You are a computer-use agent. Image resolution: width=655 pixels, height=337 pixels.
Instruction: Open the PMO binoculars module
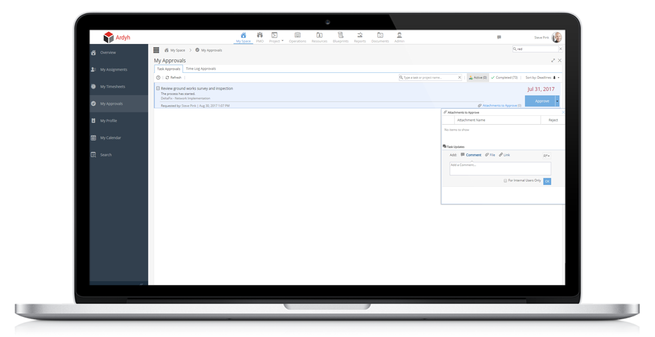260,38
